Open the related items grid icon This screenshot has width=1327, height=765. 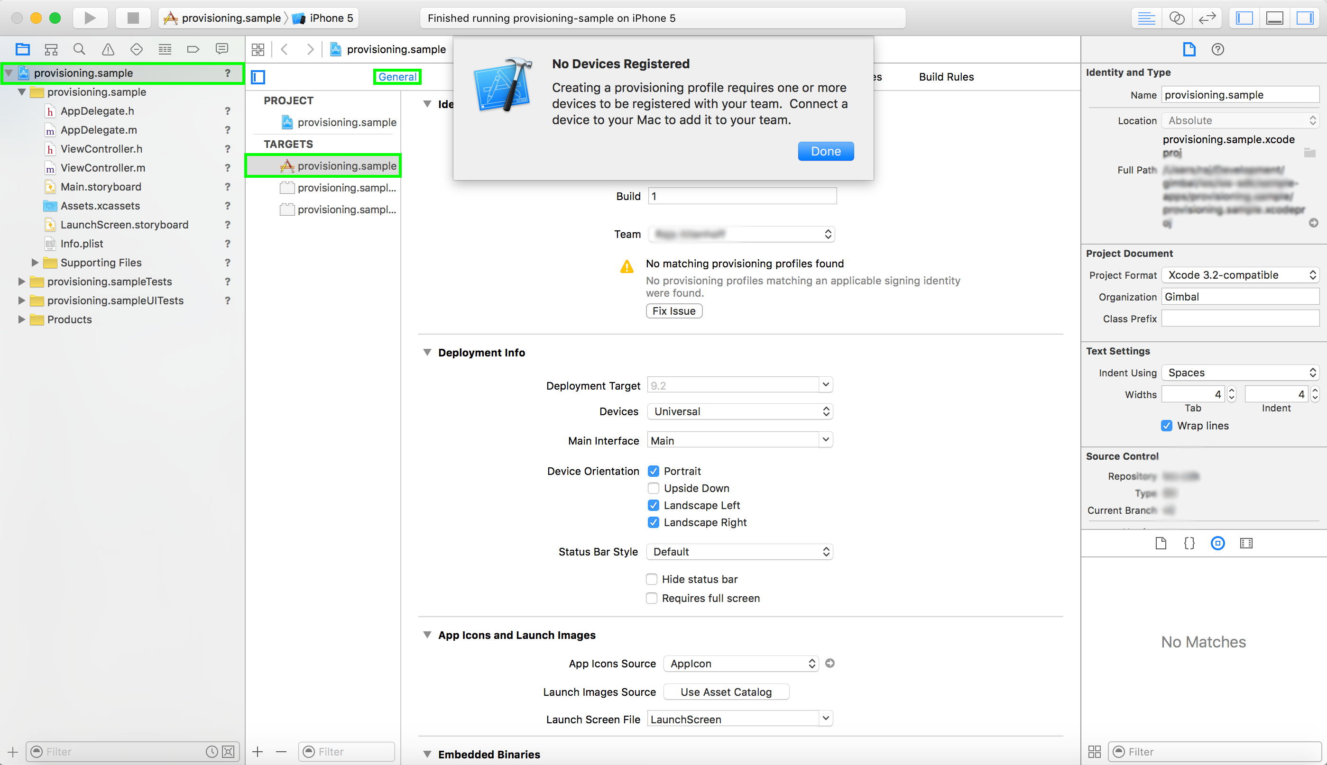258,49
